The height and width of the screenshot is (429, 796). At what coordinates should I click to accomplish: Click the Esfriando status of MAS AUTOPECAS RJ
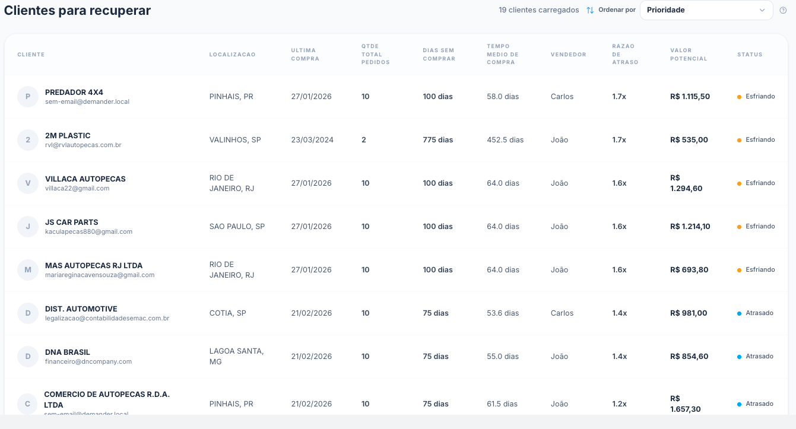pos(756,270)
